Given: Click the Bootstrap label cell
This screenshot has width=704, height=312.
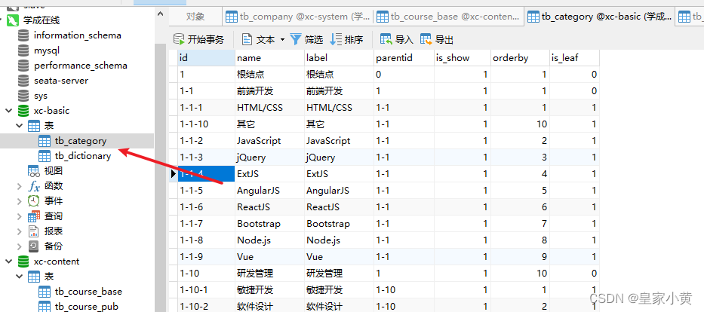Looking at the screenshot, I should (339, 224).
